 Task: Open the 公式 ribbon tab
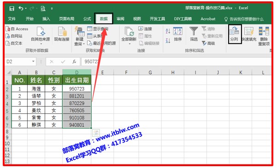coord(87,19)
